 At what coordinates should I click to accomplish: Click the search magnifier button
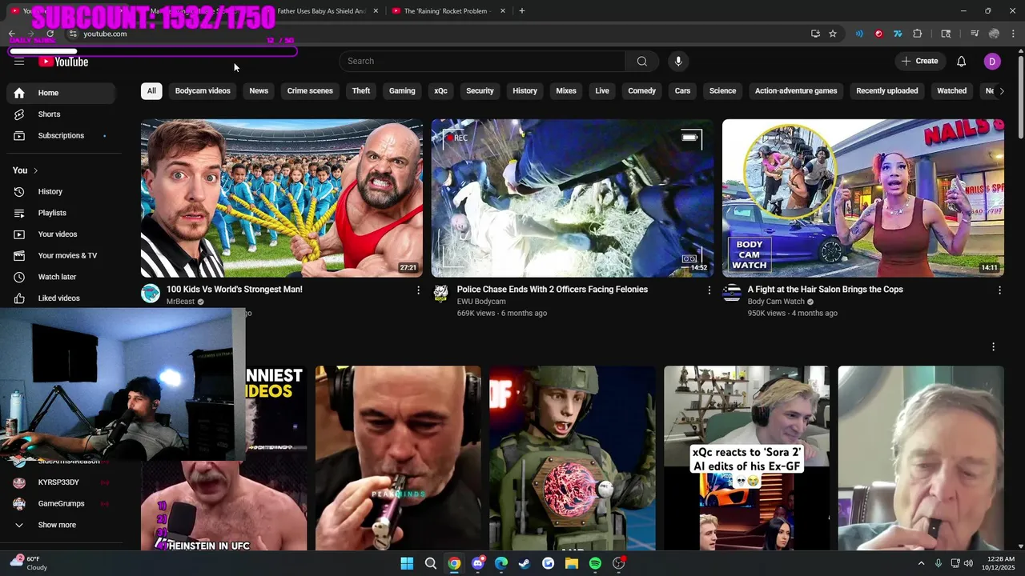(641, 62)
